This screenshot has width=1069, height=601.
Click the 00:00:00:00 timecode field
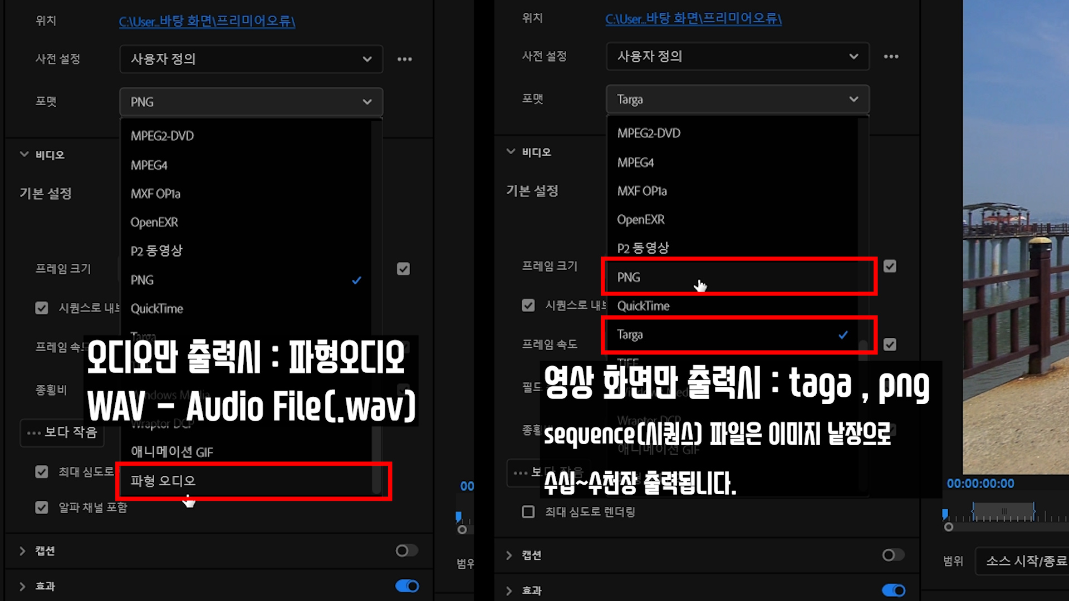click(x=980, y=484)
